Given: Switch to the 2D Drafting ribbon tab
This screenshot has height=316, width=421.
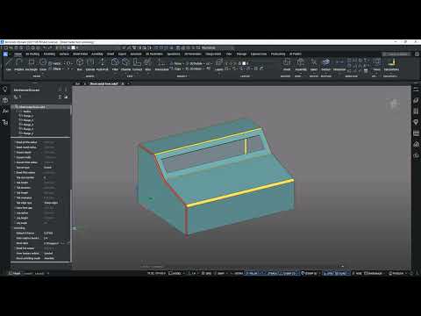Looking at the screenshot, I should tap(32, 54).
